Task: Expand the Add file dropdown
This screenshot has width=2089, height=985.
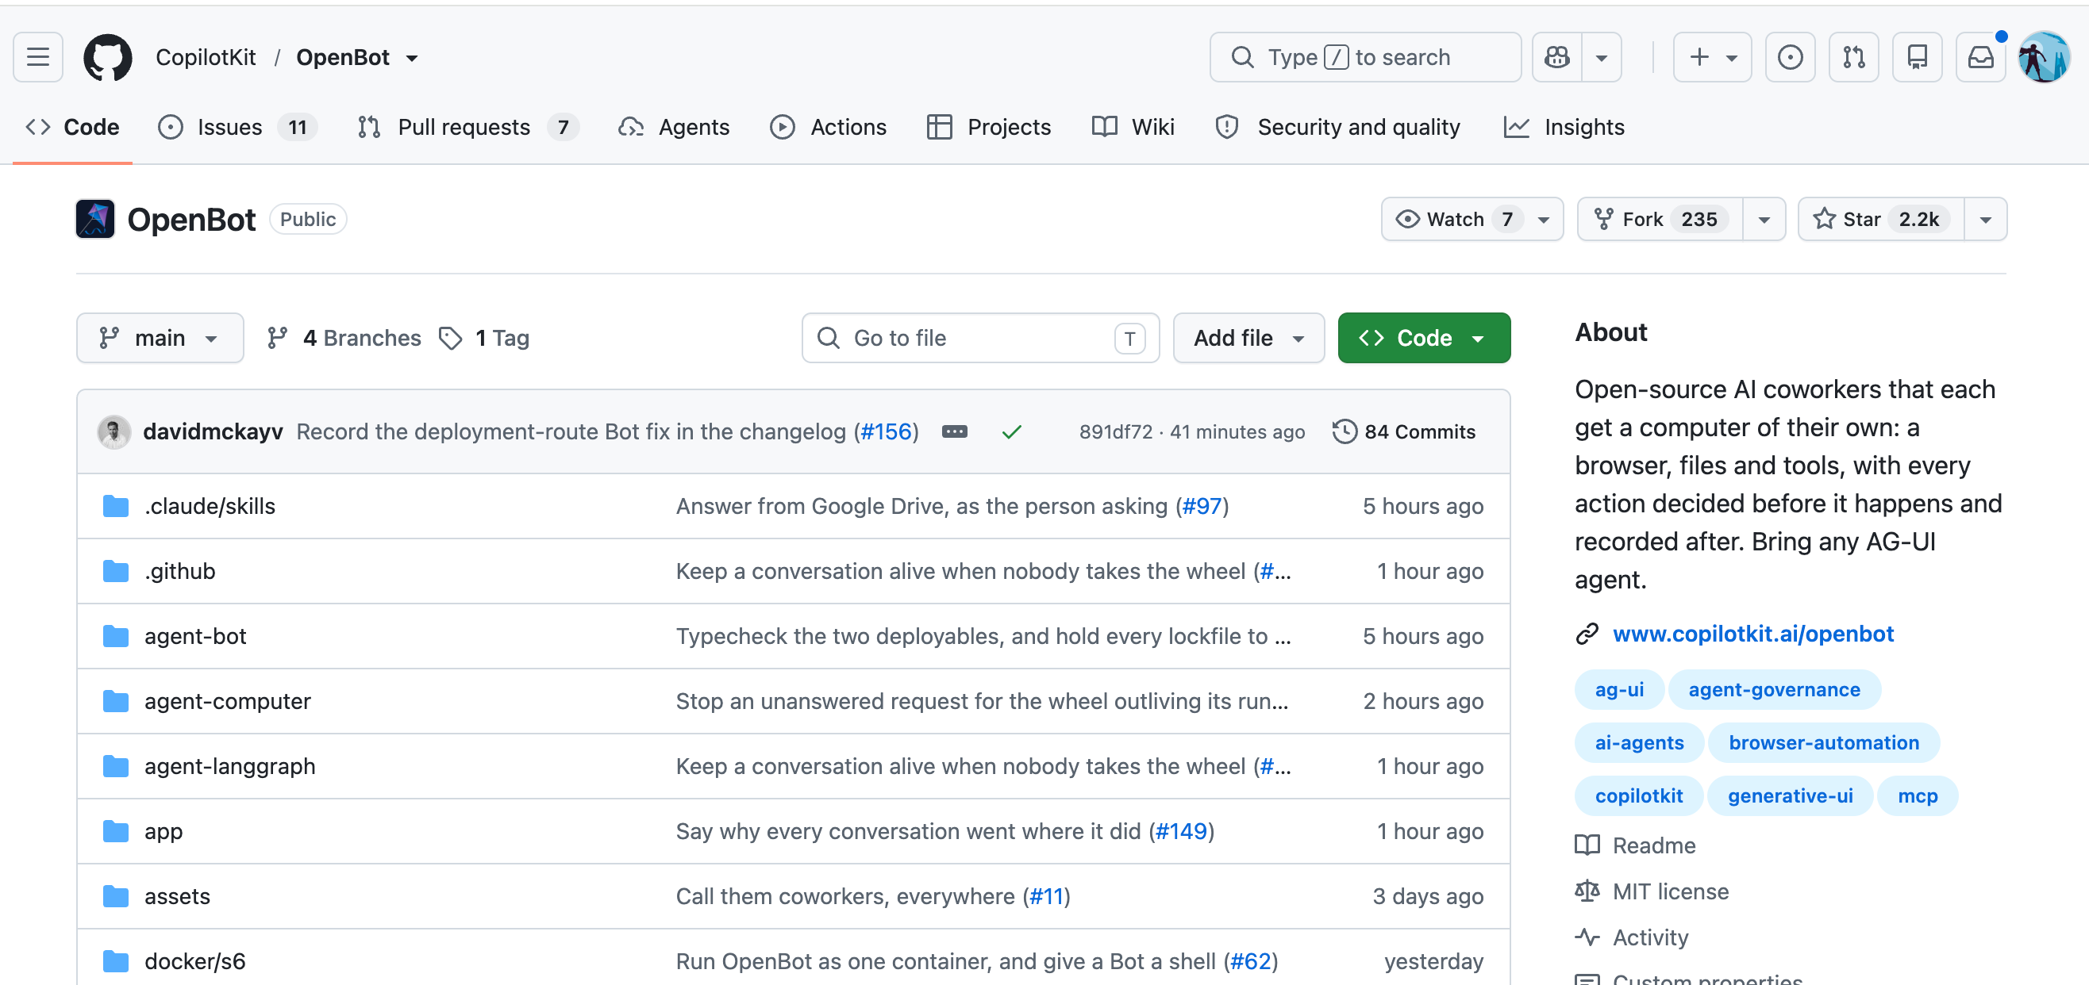Action: (x=1248, y=338)
